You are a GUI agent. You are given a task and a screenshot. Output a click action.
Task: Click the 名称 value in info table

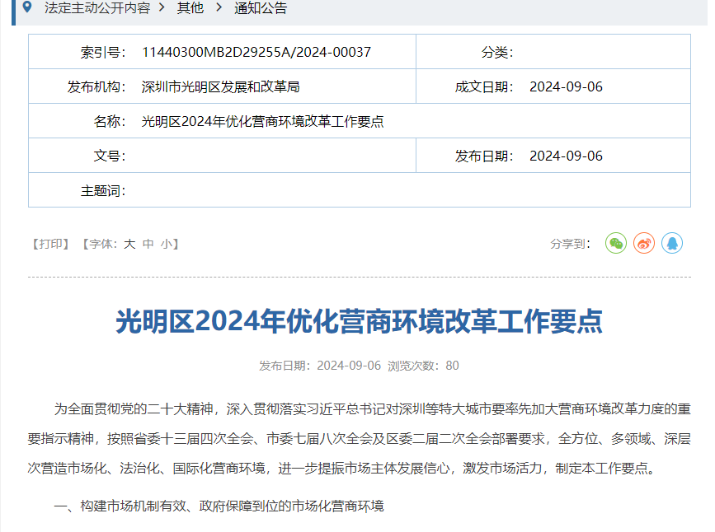262,121
